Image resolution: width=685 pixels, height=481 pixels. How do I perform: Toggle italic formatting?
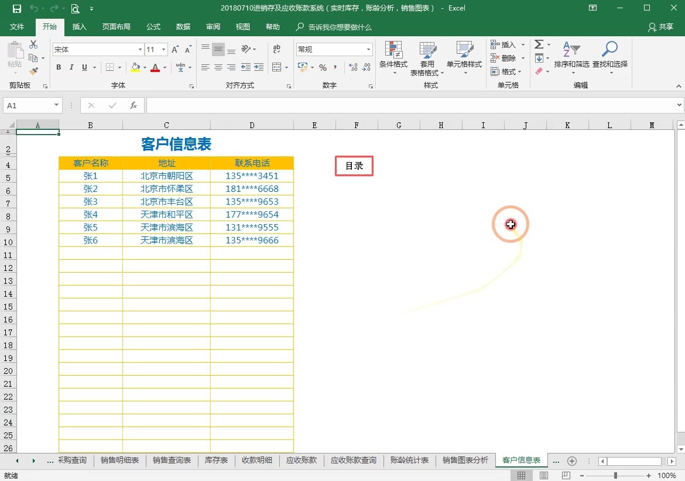71,67
